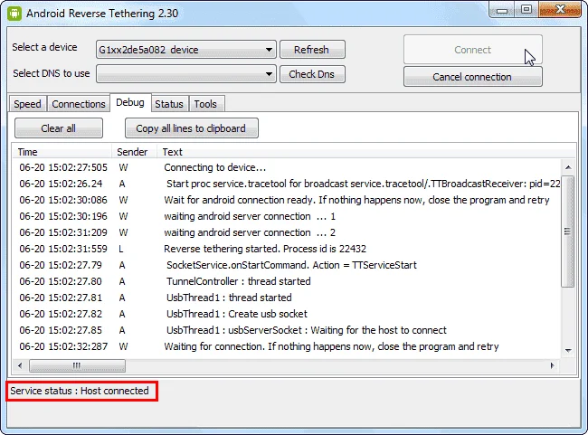This screenshot has width=588, height=435.
Task: Click timestamp 06-20 15:02:31:559
Action: click(63, 249)
